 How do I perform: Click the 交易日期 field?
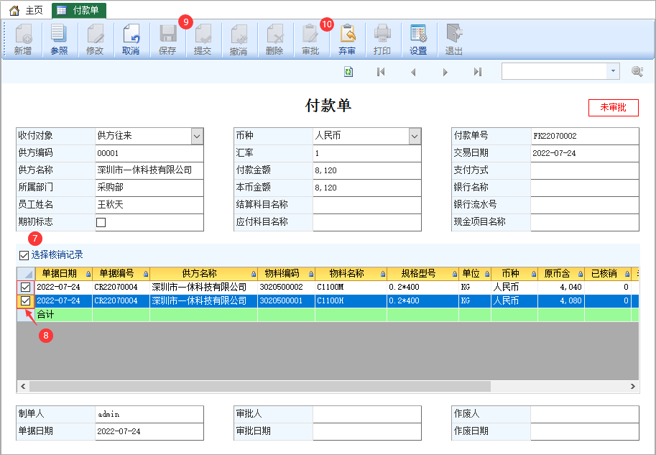584,153
